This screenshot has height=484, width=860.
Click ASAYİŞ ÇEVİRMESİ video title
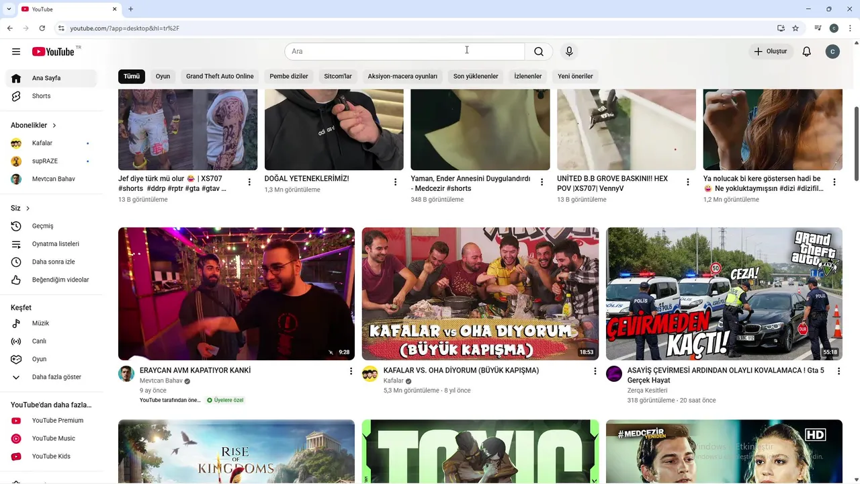click(726, 375)
